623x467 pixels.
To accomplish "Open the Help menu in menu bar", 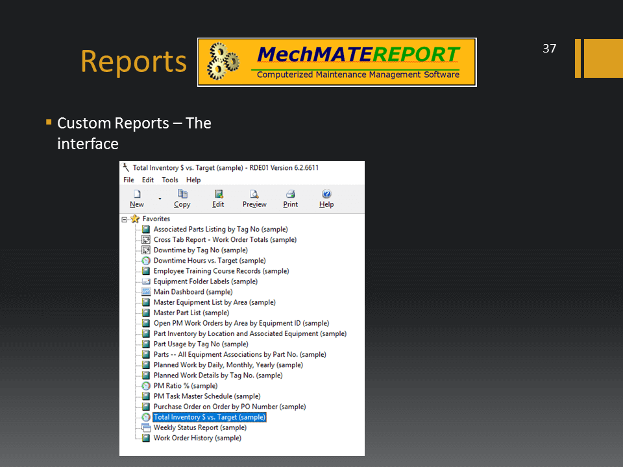I will pos(193,180).
